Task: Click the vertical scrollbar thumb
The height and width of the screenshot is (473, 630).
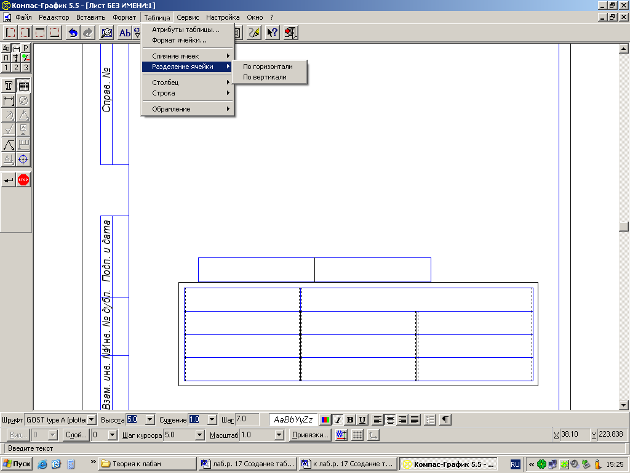Action: (624, 227)
